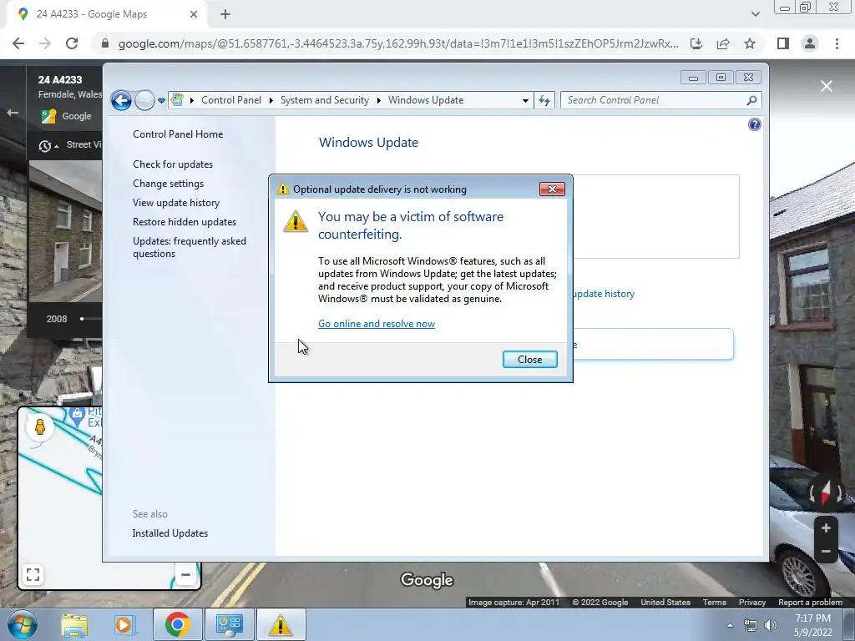Open Chrome profile avatar menu
The image size is (855, 641).
click(810, 43)
